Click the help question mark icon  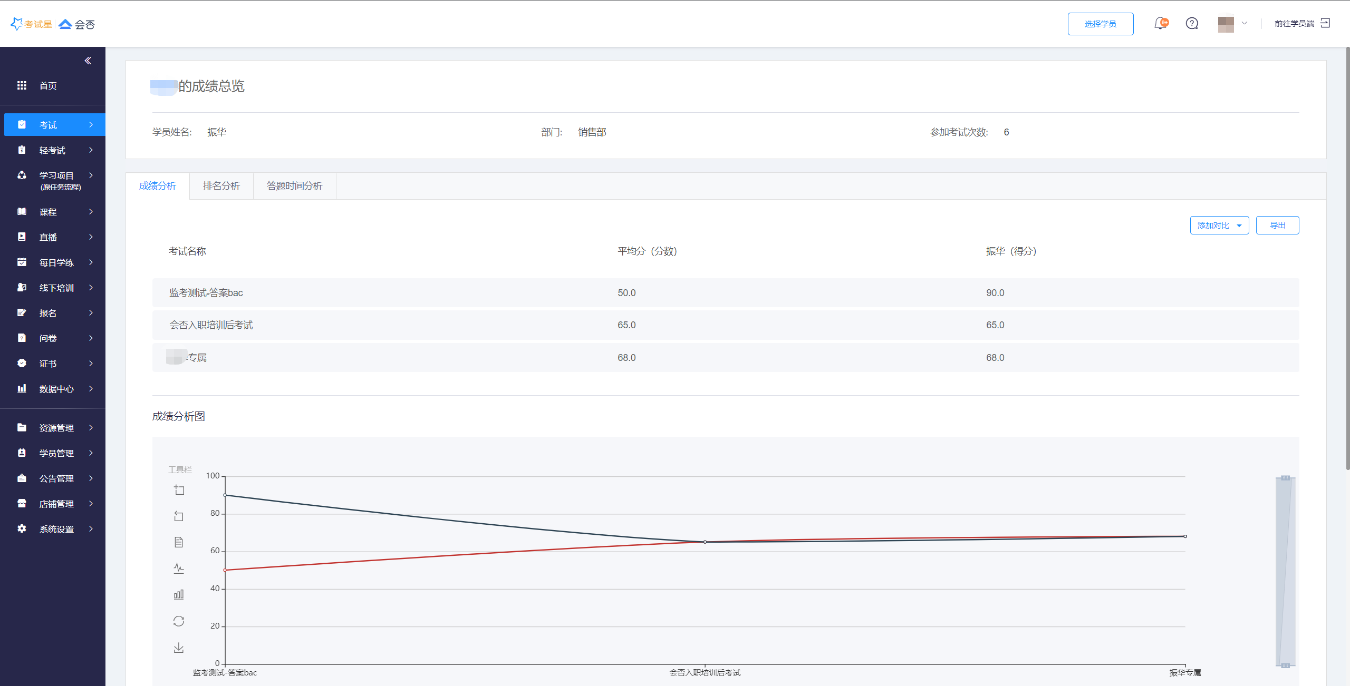click(x=1192, y=24)
